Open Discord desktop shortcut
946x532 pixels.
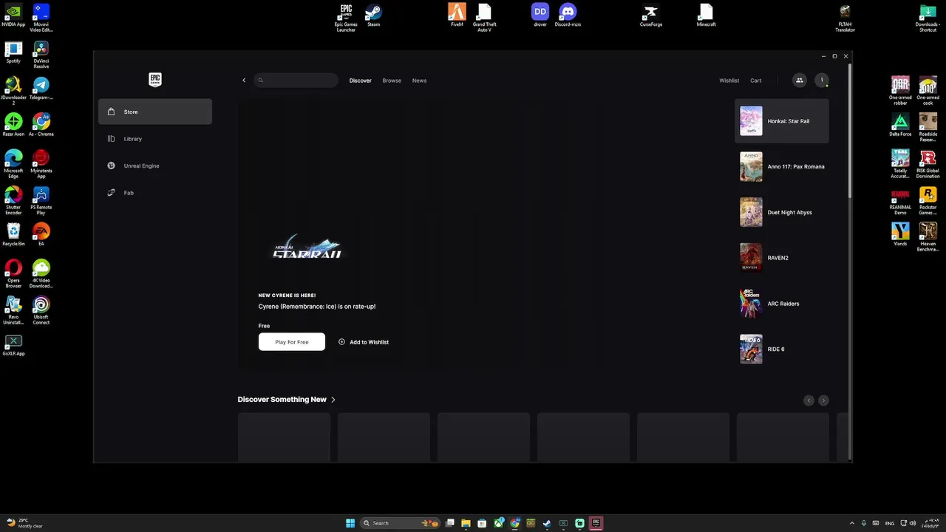tap(568, 16)
